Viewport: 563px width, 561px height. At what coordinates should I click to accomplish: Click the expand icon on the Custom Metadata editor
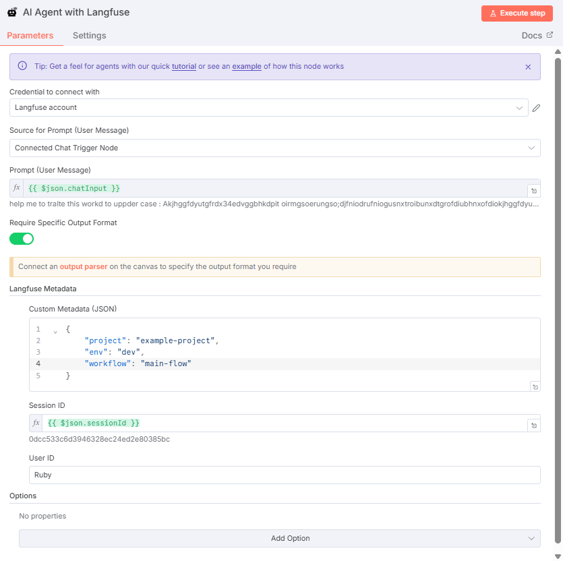pos(534,386)
